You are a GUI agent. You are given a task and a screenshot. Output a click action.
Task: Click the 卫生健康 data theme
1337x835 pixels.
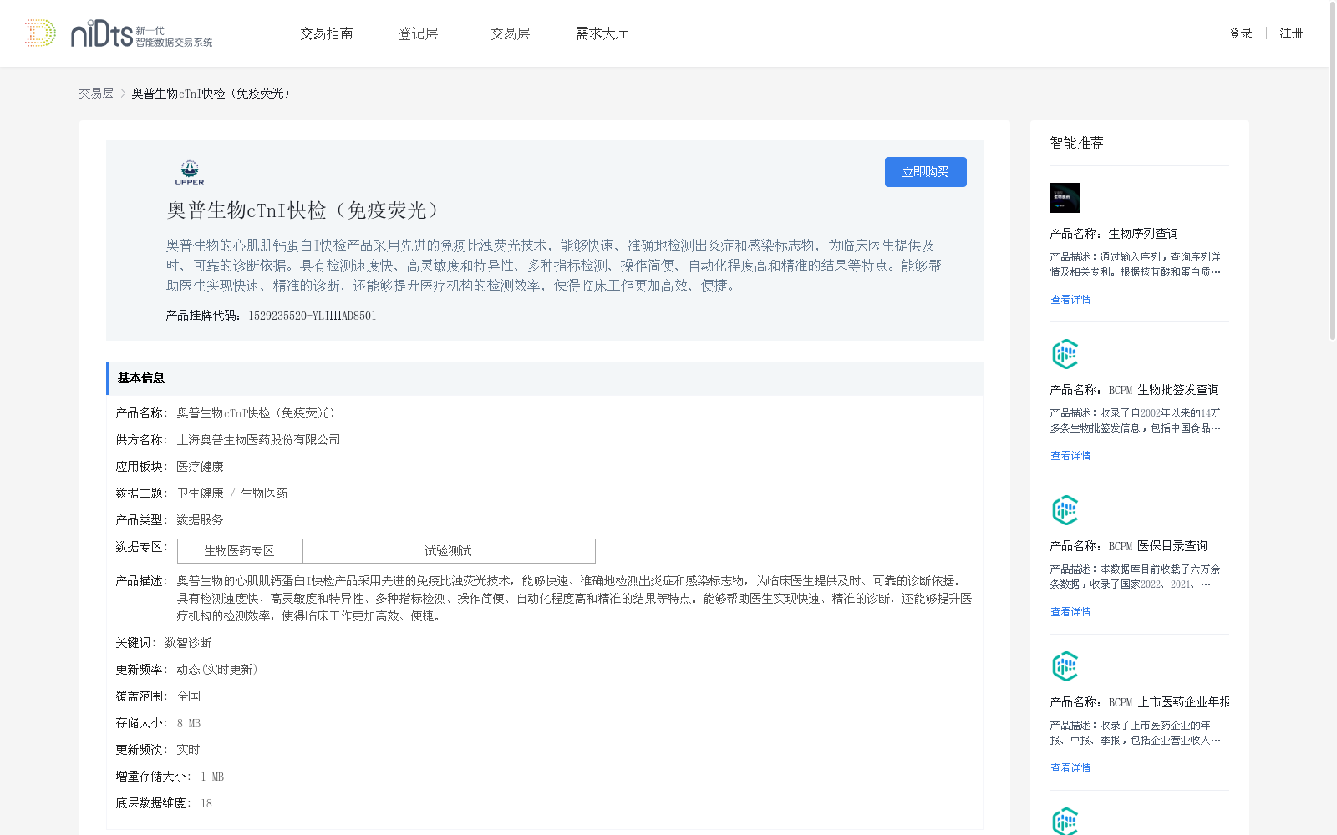click(x=200, y=493)
